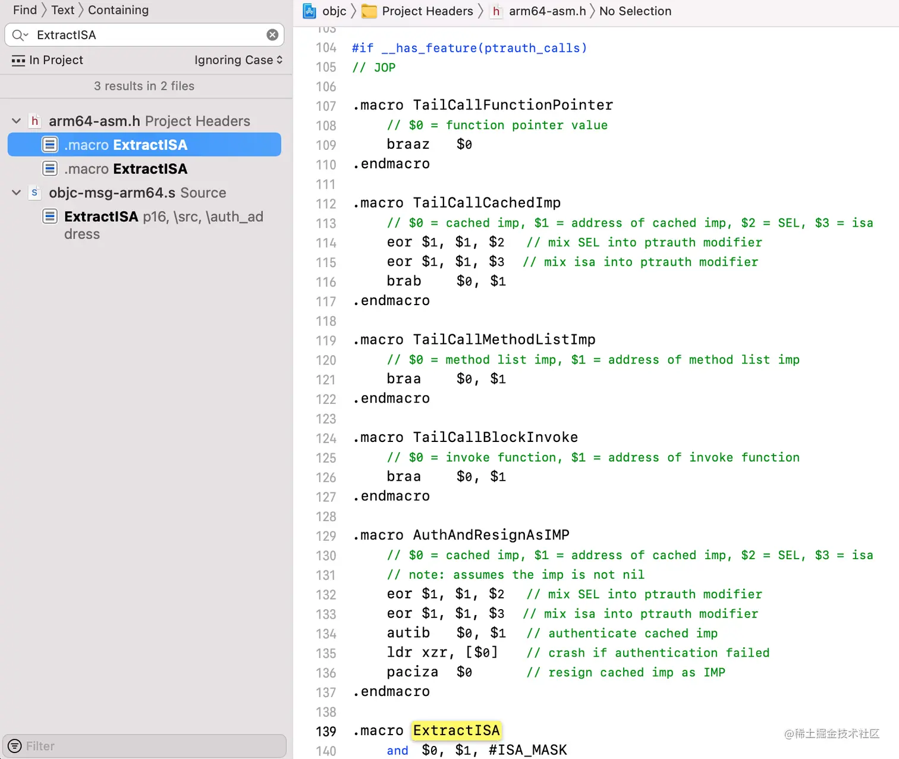Image resolution: width=899 pixels, height=759 pixels.
Task: Open No Selection jump bar item
Action: pyautogui.click(x=635, y=11)
